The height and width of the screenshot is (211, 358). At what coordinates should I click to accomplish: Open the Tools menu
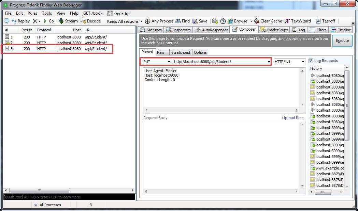coord(47,13)
